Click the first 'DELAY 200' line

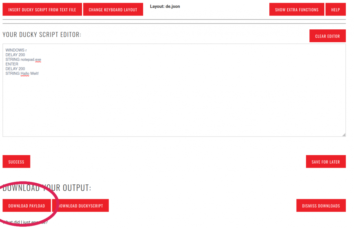pyautogui.click(x=15, y=55)
